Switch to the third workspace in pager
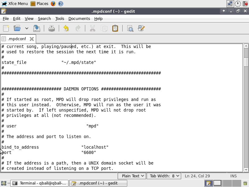Screen dimensions: 249x187 click(227, 183)
